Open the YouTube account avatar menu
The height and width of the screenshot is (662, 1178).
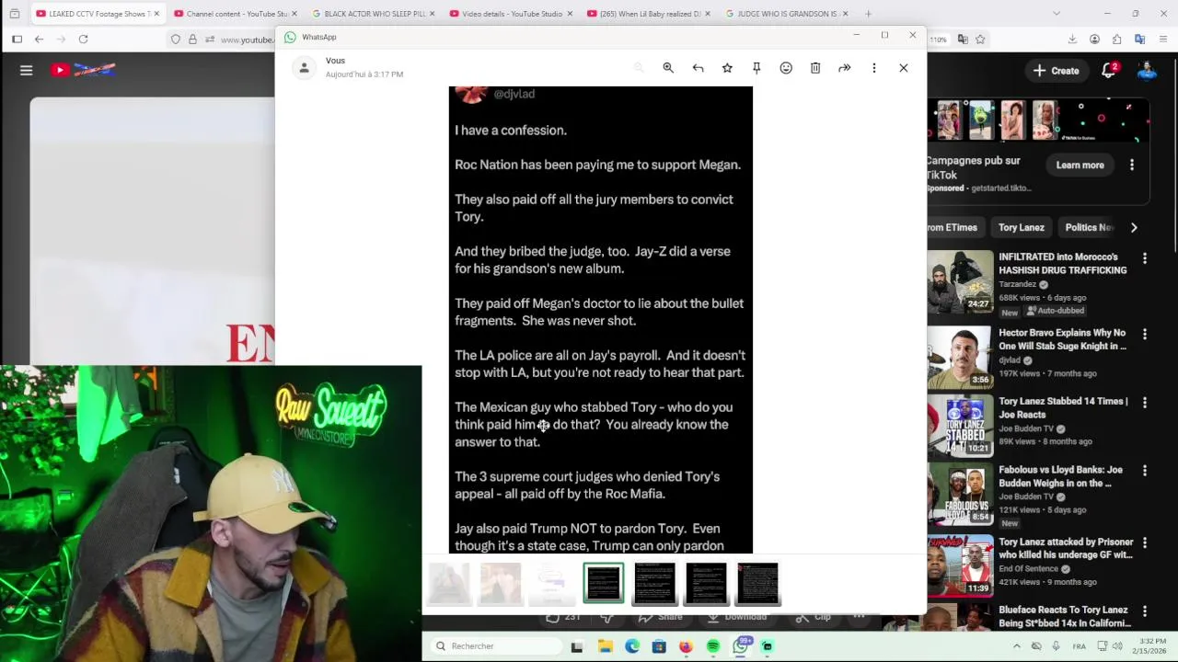pyautogui.click(x=1147, y=71)
